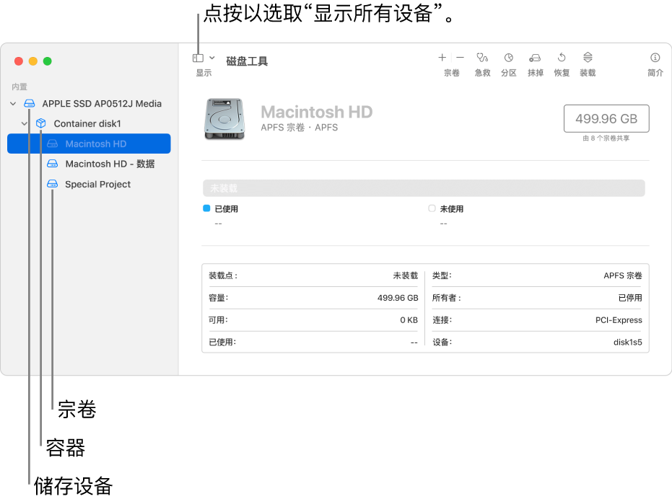Click the 由 8 个宗卷共享 caption

pyautogui.click(x=606, y=138)
